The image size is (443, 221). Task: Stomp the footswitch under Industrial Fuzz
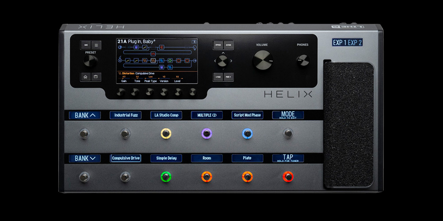point(125,133)
